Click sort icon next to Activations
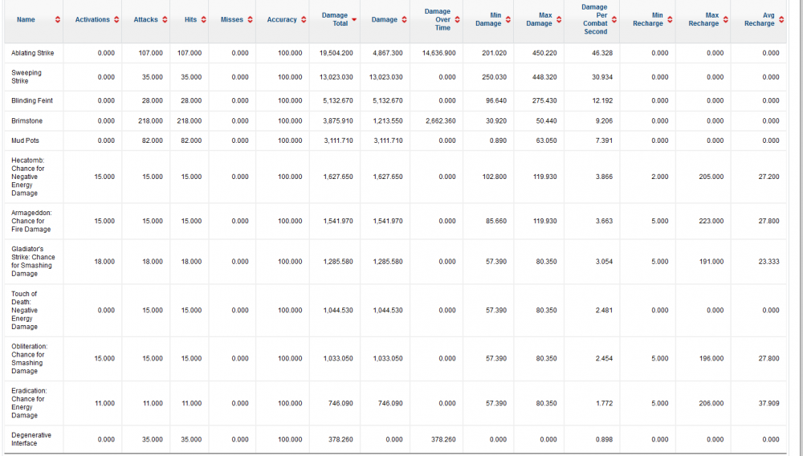Viewport: 803px width, 456px height. coord(116,19)
